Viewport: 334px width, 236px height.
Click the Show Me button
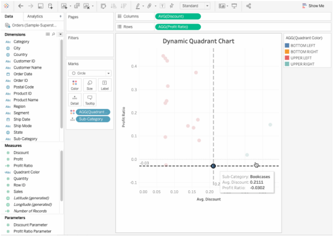314,6
